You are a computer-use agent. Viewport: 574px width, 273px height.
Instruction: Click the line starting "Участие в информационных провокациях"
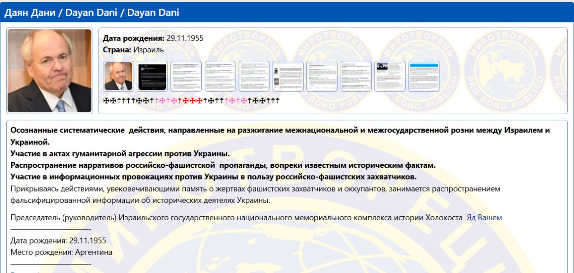[213, 177]
